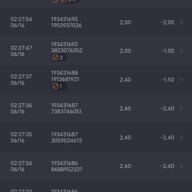Open chevron next to 3059524612 row
Screen dimensions: 192x192
181,137
